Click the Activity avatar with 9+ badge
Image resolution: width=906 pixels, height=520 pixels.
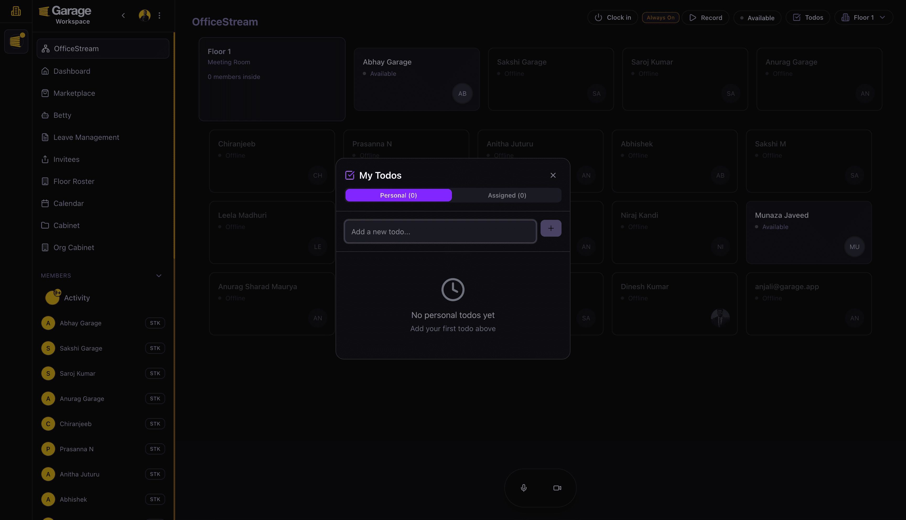pos(52,298)
